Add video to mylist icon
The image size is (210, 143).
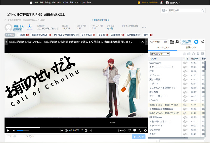(172, 42)
